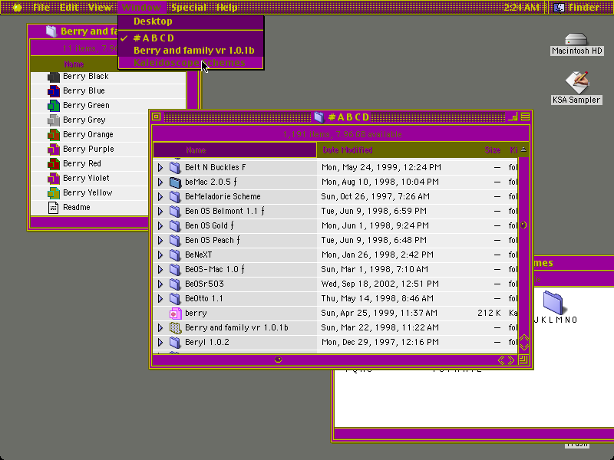The height and width of the screenshot is (460, 614).
Task: Click the pink berry scheme file icon
Action: pos(176,314)
